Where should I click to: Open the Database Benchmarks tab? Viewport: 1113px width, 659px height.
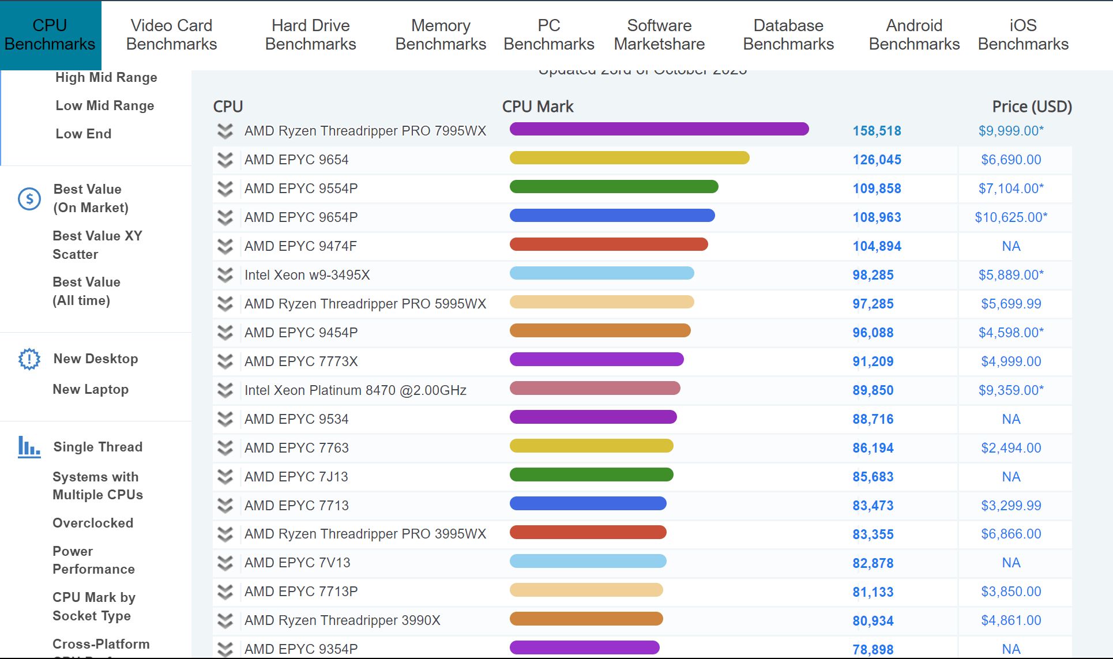[788, 35]
